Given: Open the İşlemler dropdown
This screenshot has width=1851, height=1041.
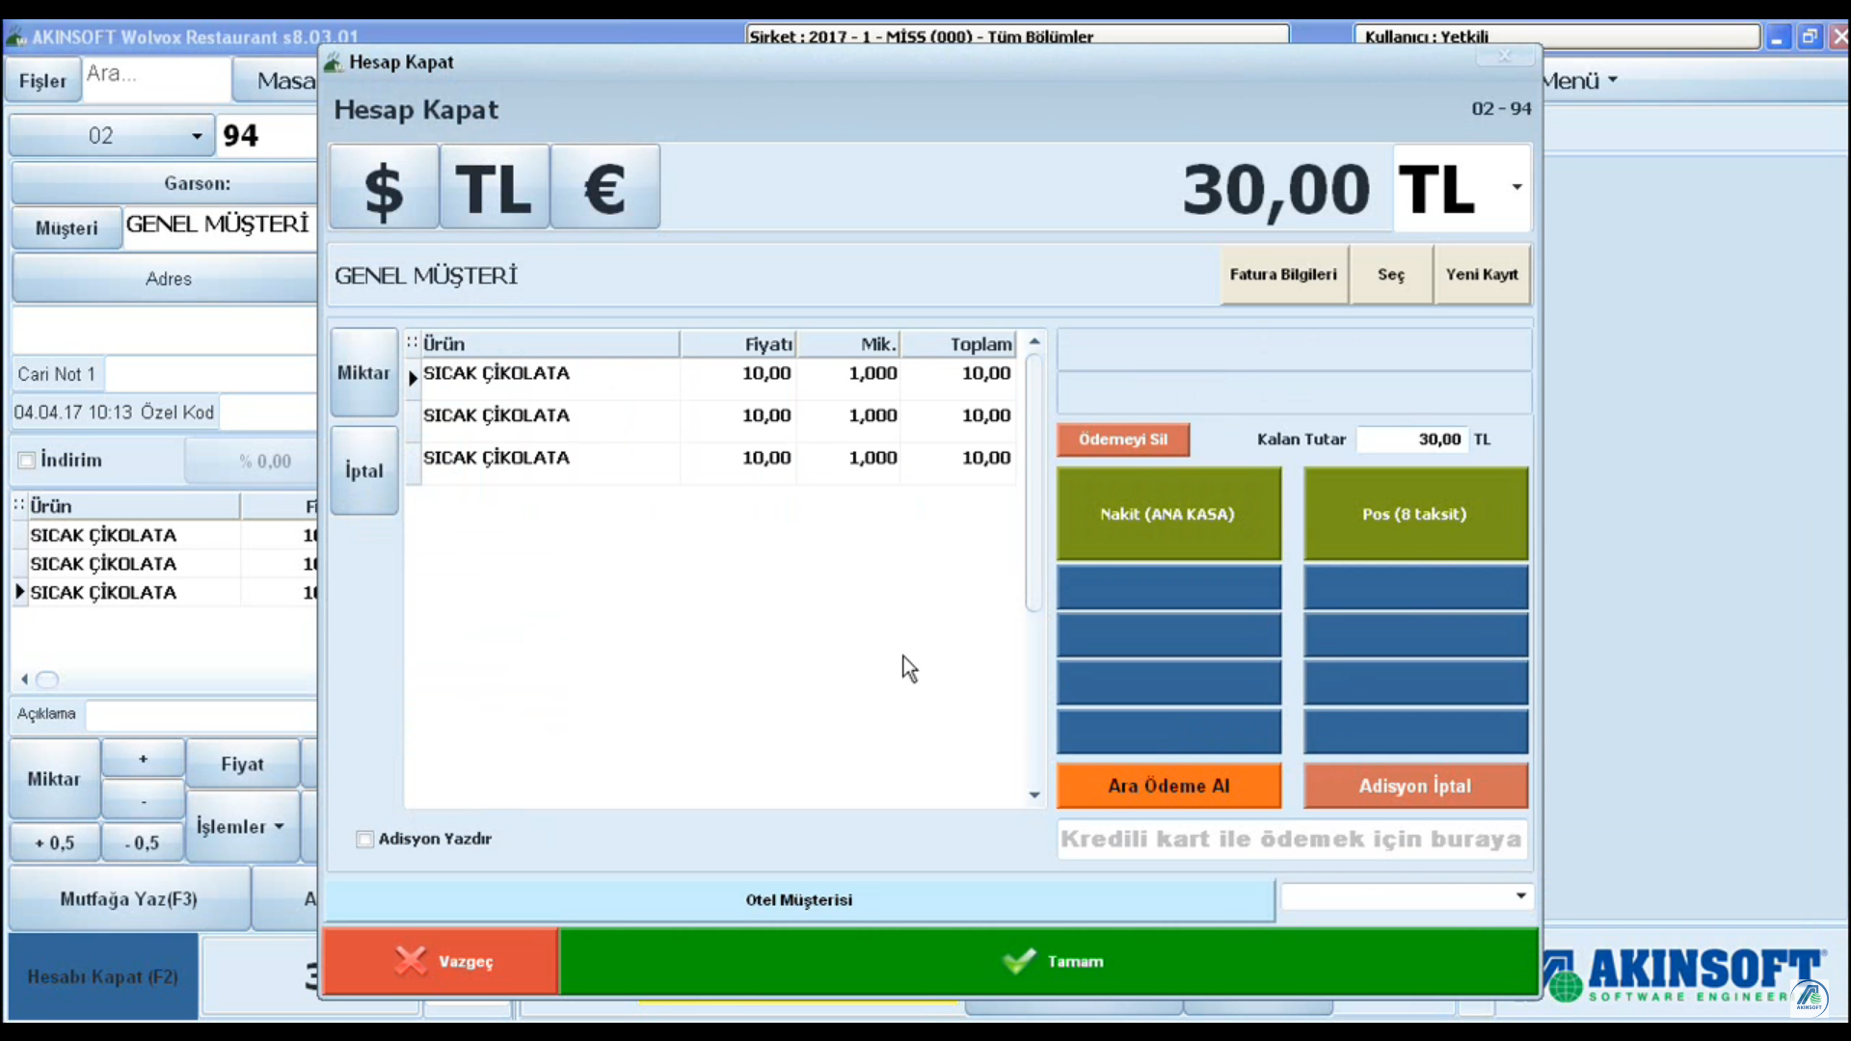Looking at the screenshot, I should pyautogui.click(x=242, y=827).
